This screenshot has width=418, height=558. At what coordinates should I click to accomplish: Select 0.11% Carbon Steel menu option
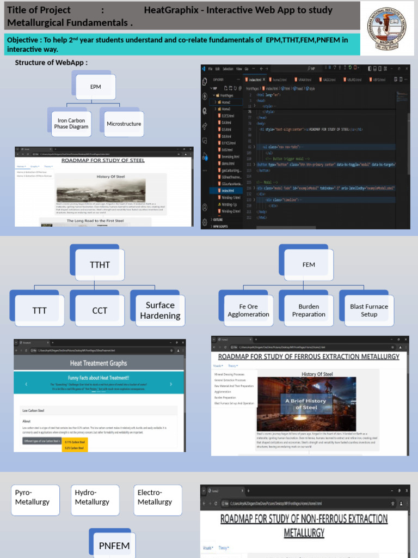pos(75,442)
